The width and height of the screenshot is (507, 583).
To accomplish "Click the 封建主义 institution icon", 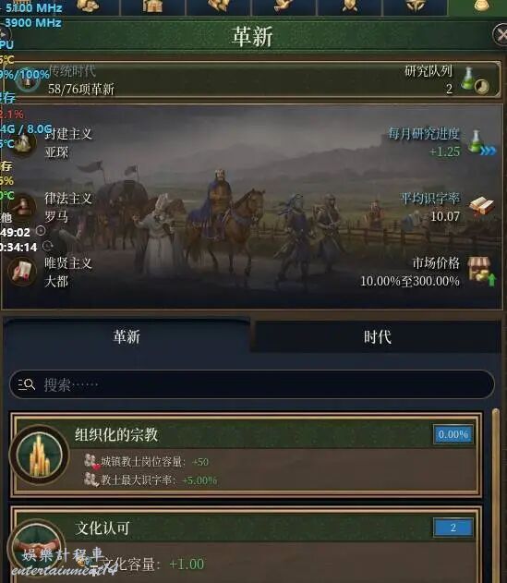I will 23,143.
